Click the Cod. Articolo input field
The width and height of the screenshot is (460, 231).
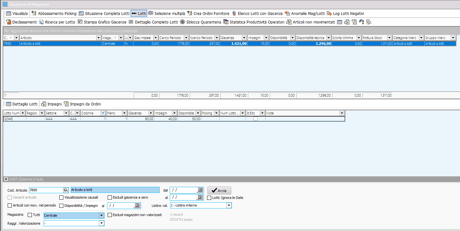(46, 190)
